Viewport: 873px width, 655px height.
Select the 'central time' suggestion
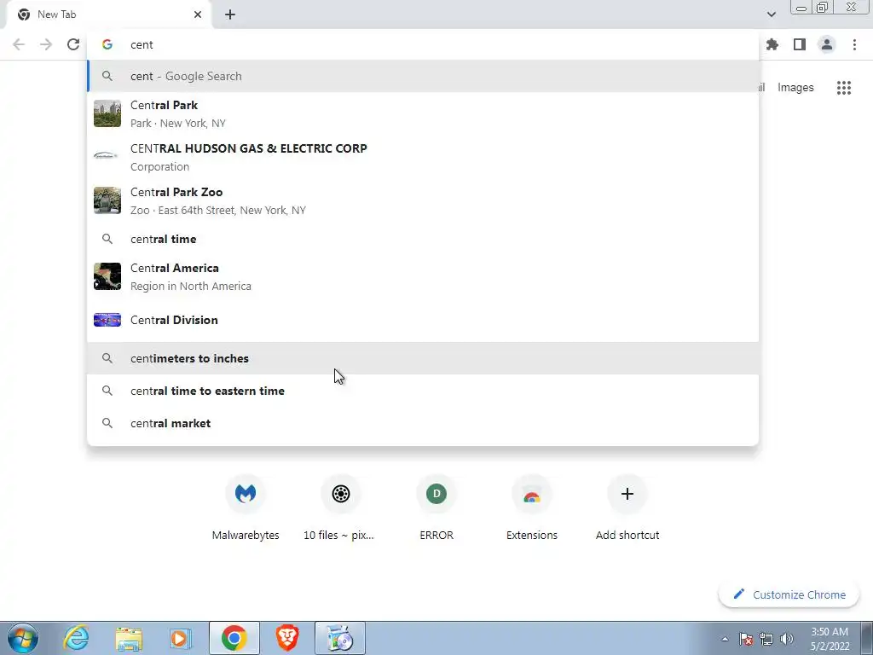pyautogui.click(x=423, y=239)
